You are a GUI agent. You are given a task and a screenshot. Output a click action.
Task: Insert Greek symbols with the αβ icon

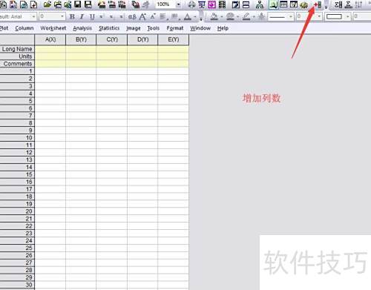click(x=132, y=16)
